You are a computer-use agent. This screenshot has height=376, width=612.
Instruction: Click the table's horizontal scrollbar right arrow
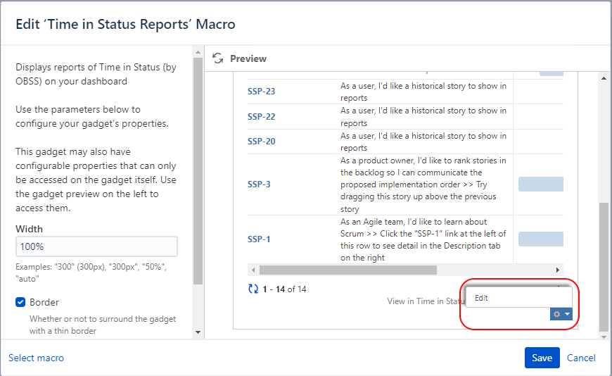coord(558,270)
